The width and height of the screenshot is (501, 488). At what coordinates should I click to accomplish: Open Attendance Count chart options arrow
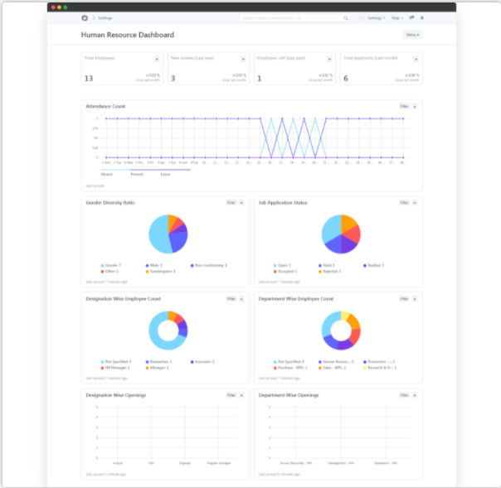pos(415,107)
